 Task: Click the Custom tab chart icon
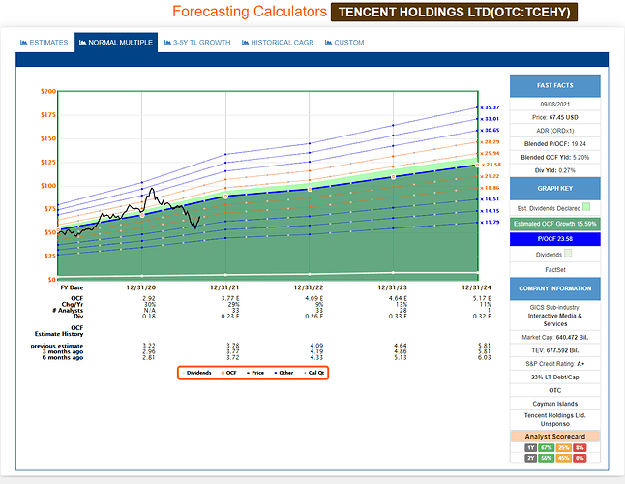(x=328, y=43)
